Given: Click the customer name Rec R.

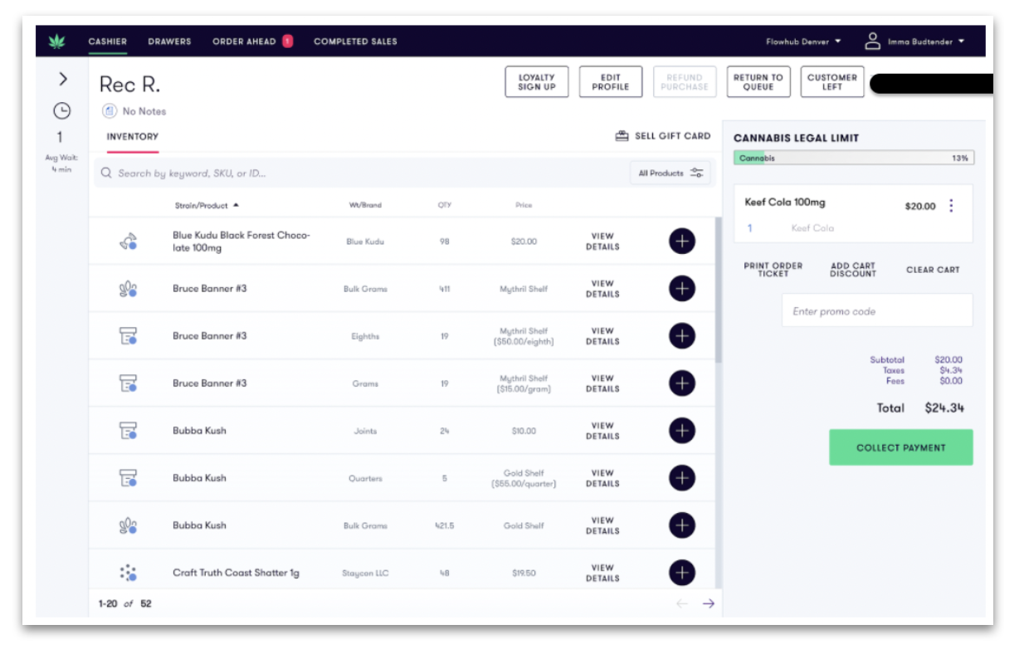Looking at the screenshot, I should [x=129, y=85].
